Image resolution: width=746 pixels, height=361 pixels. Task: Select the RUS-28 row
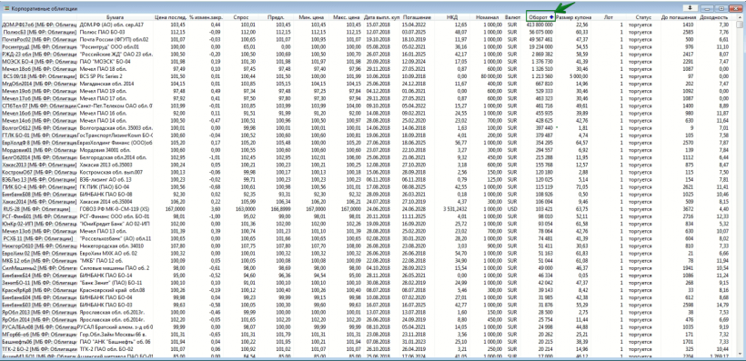[x=368, y=209]
